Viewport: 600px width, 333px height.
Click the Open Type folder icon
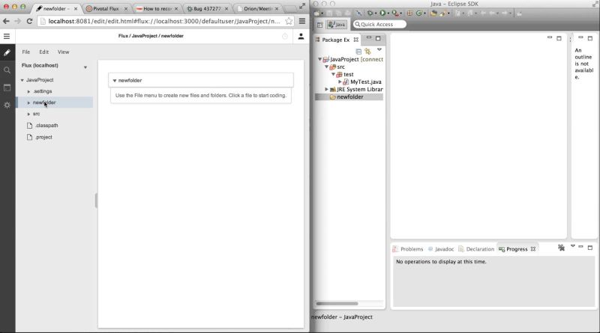pos(433,13)
